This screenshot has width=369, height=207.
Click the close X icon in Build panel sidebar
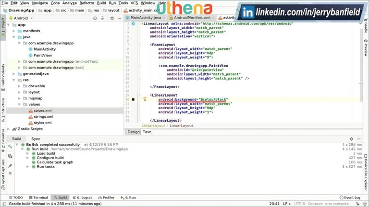pyautogui.click(x=10, y=173)
